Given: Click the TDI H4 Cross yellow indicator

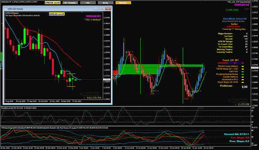Looking at the screenshot, I should 243,67.
